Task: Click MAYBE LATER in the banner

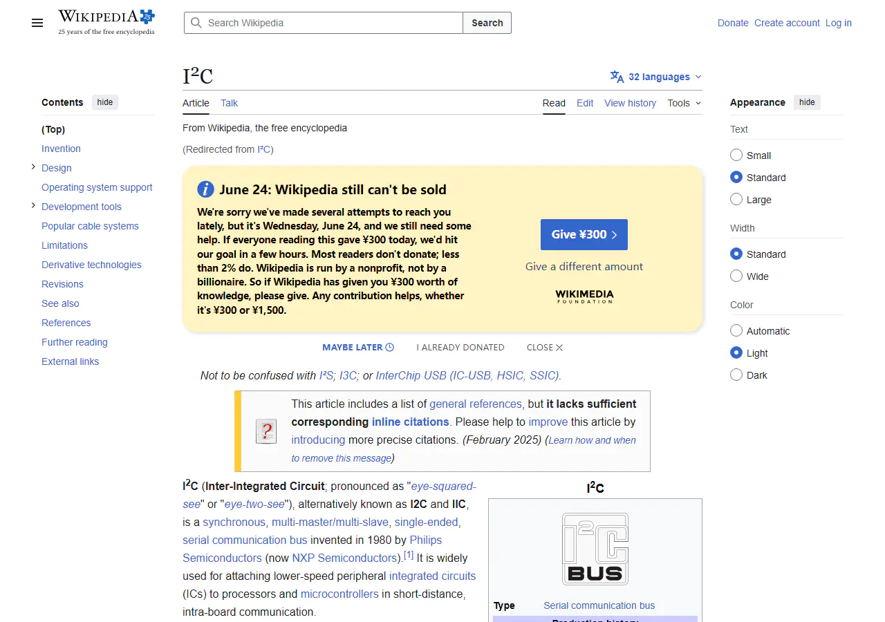Action: [x=358, y=348]
